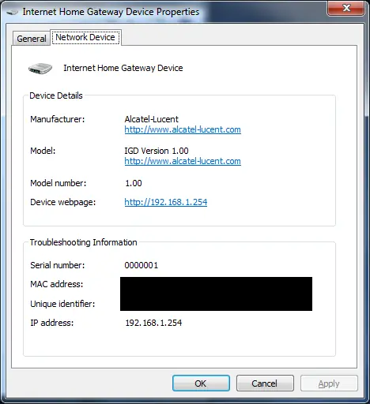Confirm with the OK button
The width and height of the screenshot is (370, 404).
pos(201,383)
